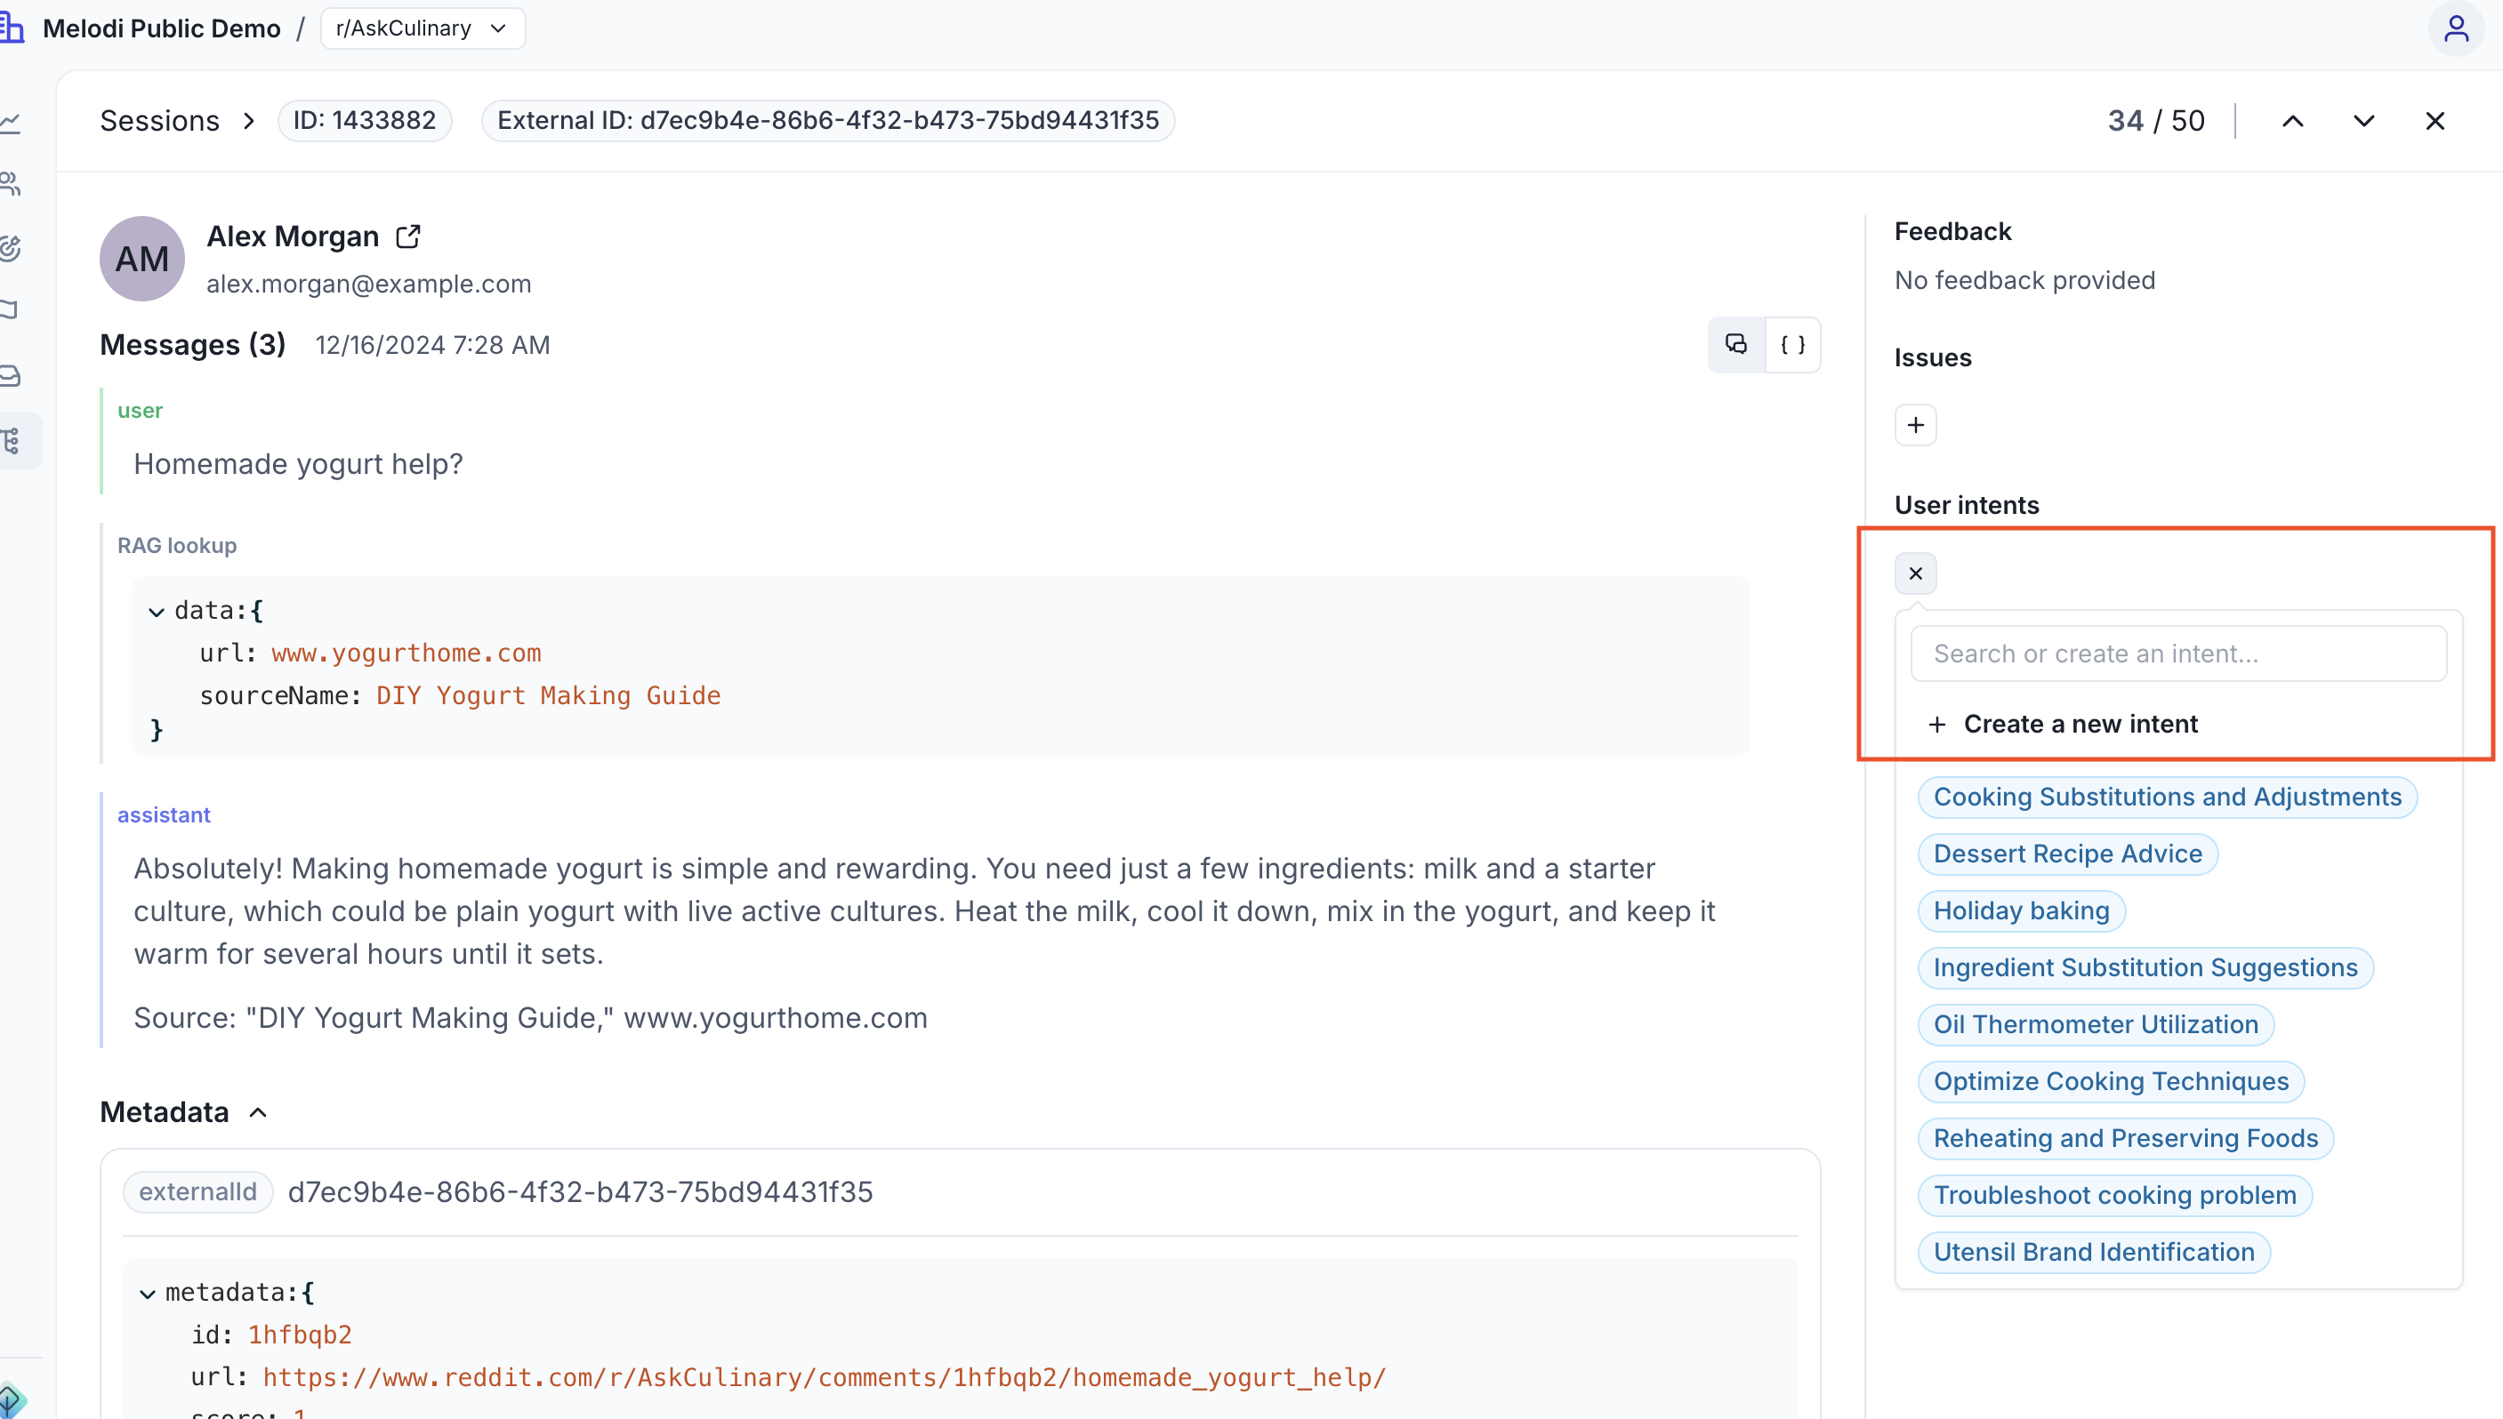This screenshot has width=2503, height=1419.
Task: Focus the search or create intent field
Action: [2177, 654]
